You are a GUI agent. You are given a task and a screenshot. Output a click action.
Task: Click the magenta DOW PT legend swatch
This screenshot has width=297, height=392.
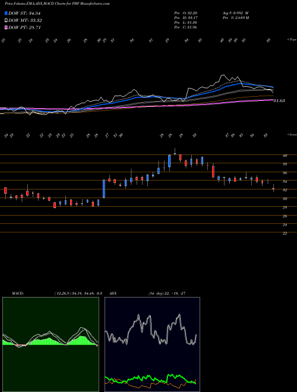[7, 27]
